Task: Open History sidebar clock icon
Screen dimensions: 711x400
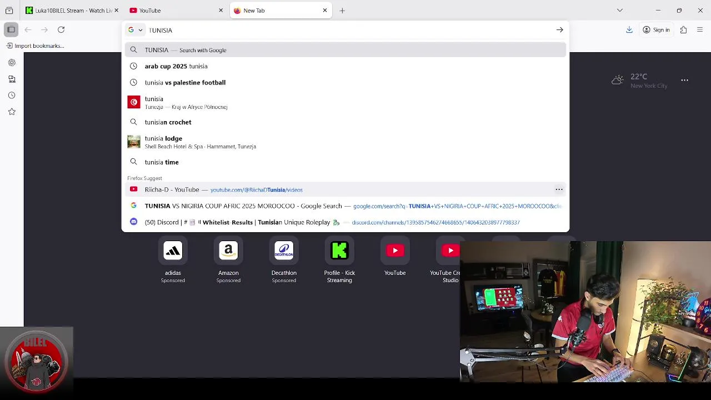Action: point(12,96)
